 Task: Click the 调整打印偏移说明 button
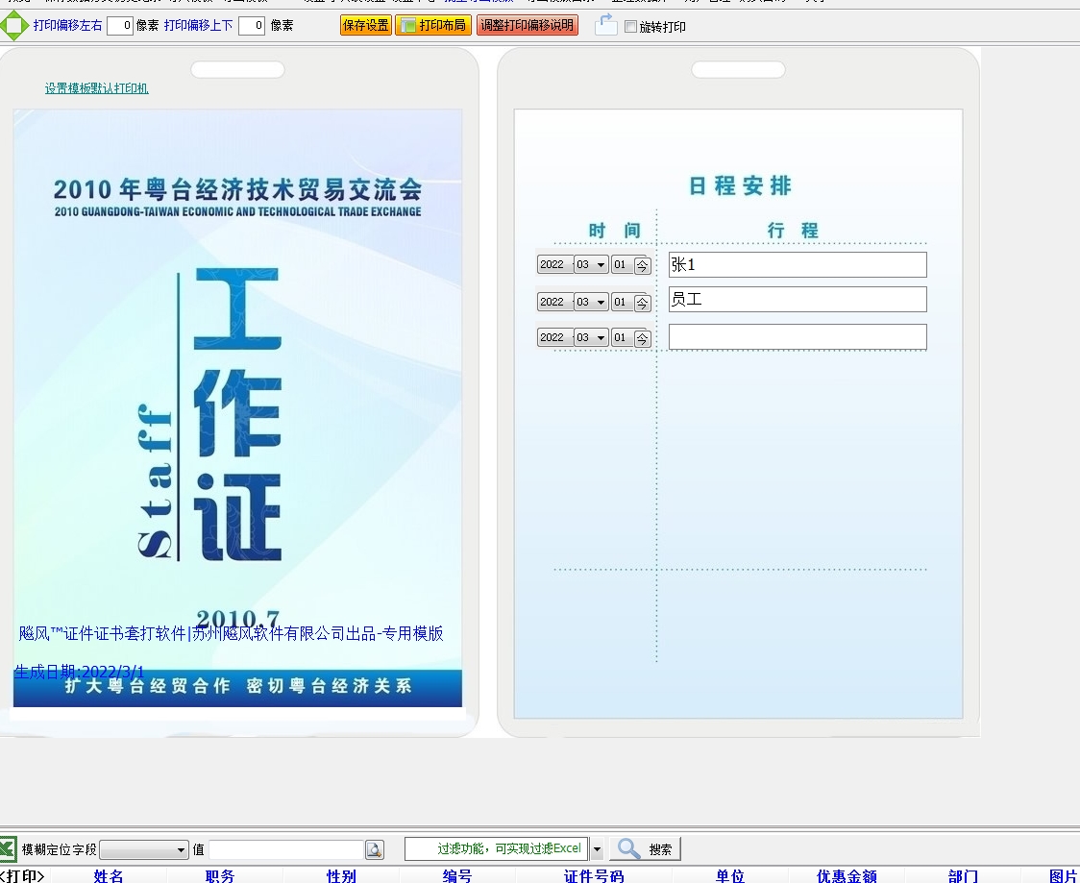(528, 26)
